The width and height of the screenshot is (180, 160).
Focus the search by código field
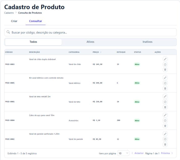point(90,32)
